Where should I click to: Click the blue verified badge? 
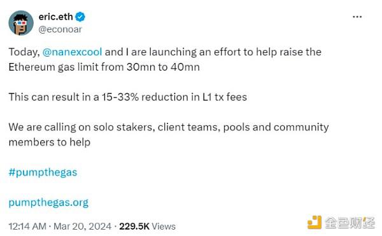click(x=80, y=17)
